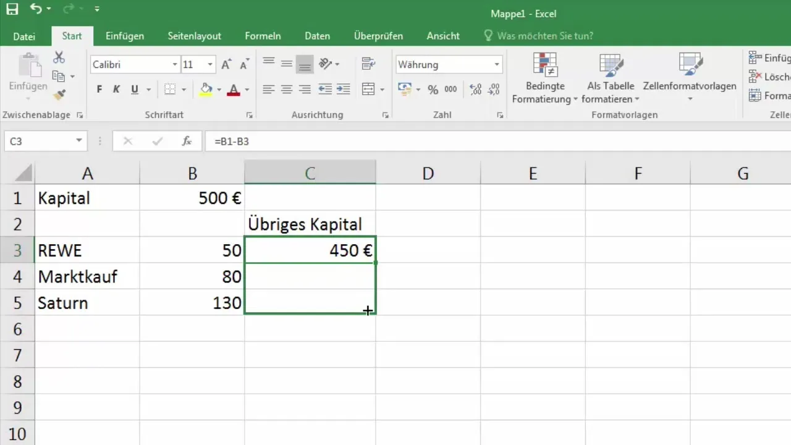Center text horizontally in the cell
791x445 pixels.
tap(286, 90)
